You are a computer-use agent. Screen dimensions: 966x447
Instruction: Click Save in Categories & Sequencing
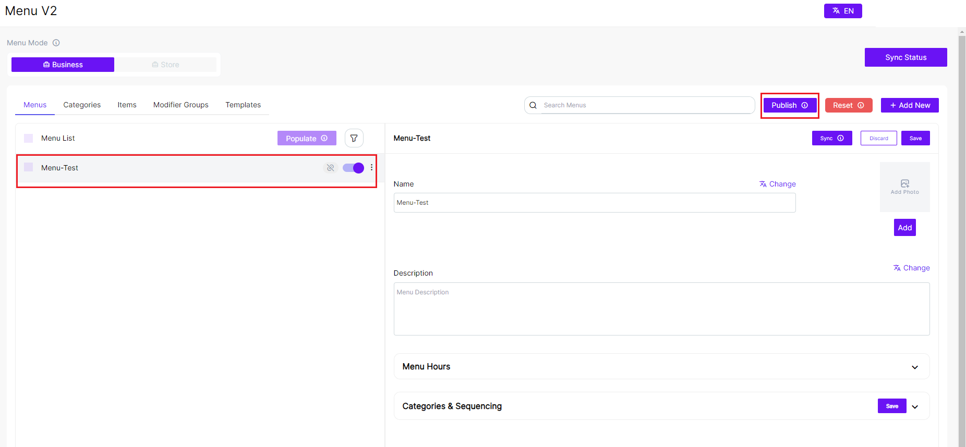[x=892, y=406]
